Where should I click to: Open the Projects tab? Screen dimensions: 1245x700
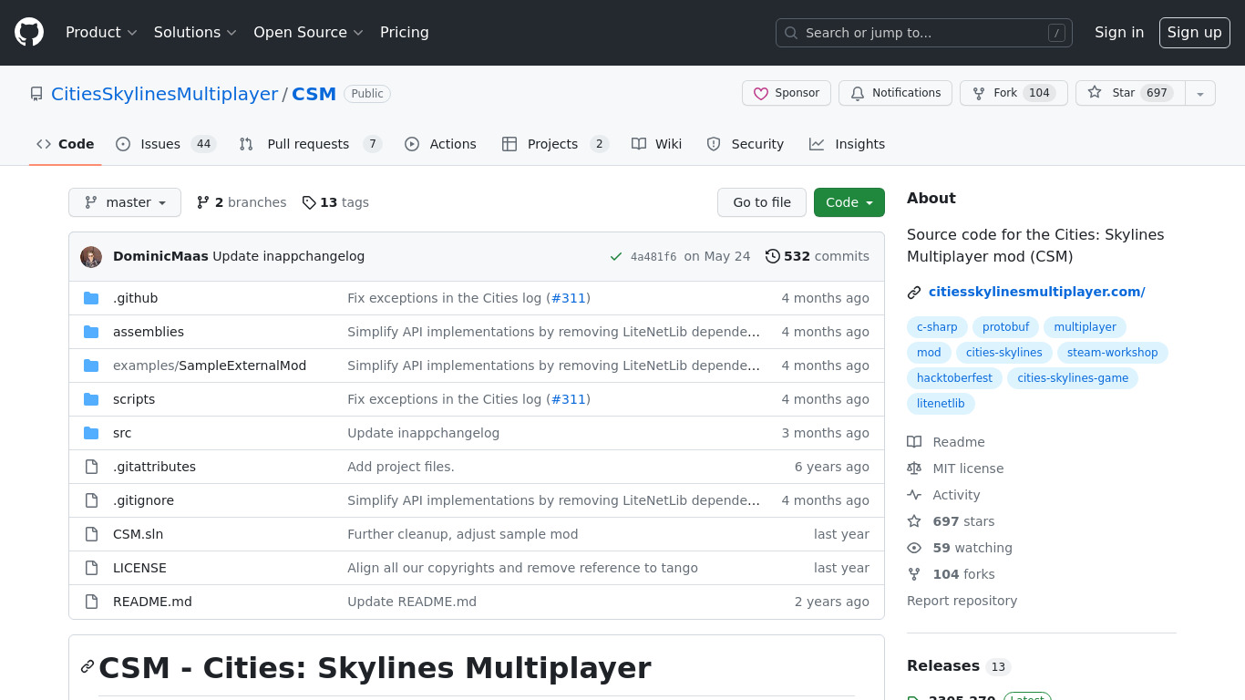tap(555, 144)
